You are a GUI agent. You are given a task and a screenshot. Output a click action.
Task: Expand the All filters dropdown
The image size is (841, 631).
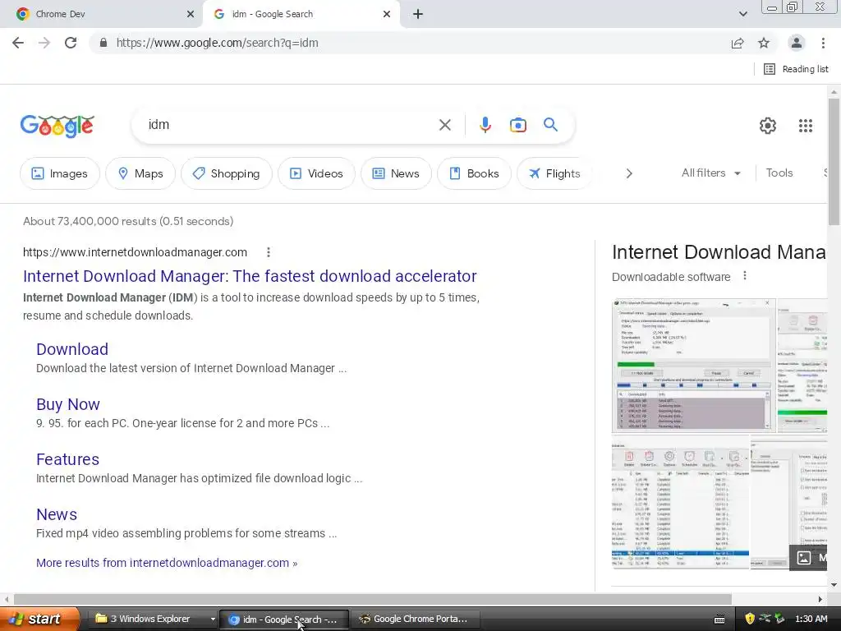[x=710, y=173]
